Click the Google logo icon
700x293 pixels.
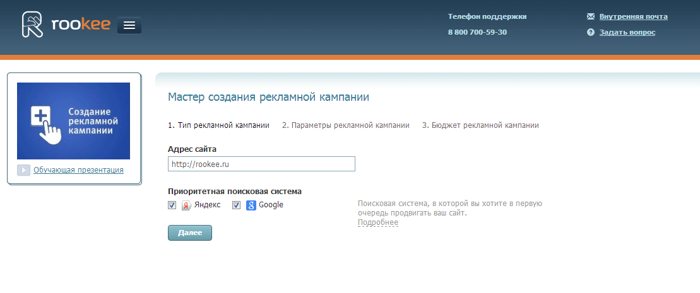(x=251, y=205)
